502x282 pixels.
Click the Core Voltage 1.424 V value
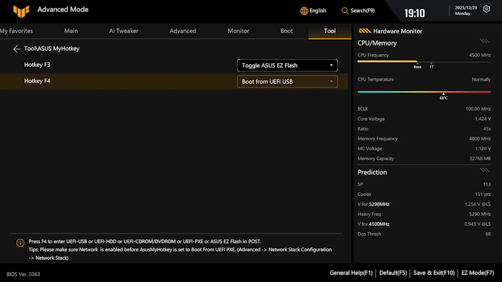(x=483, y=119)
